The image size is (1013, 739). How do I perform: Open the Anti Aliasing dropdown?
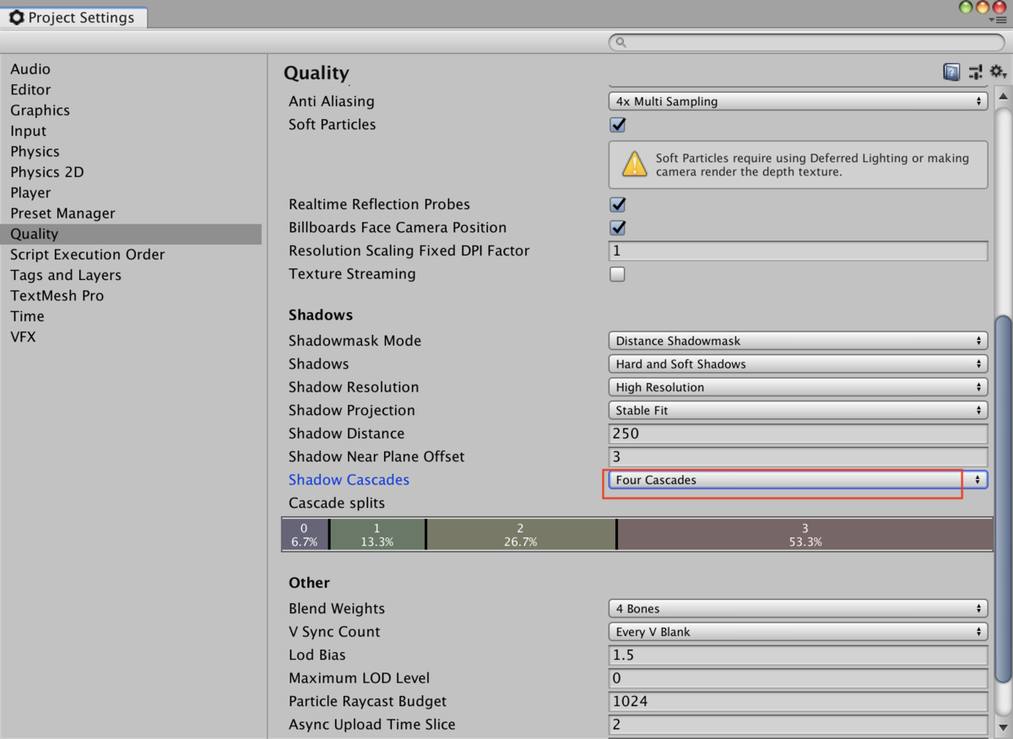[798, 100]
